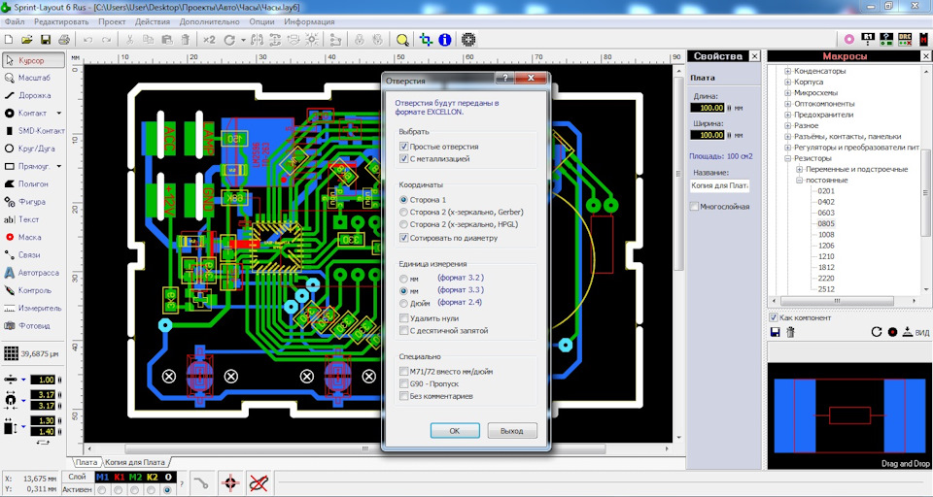Expand the Предохранители macro folder

pos(788,115)
